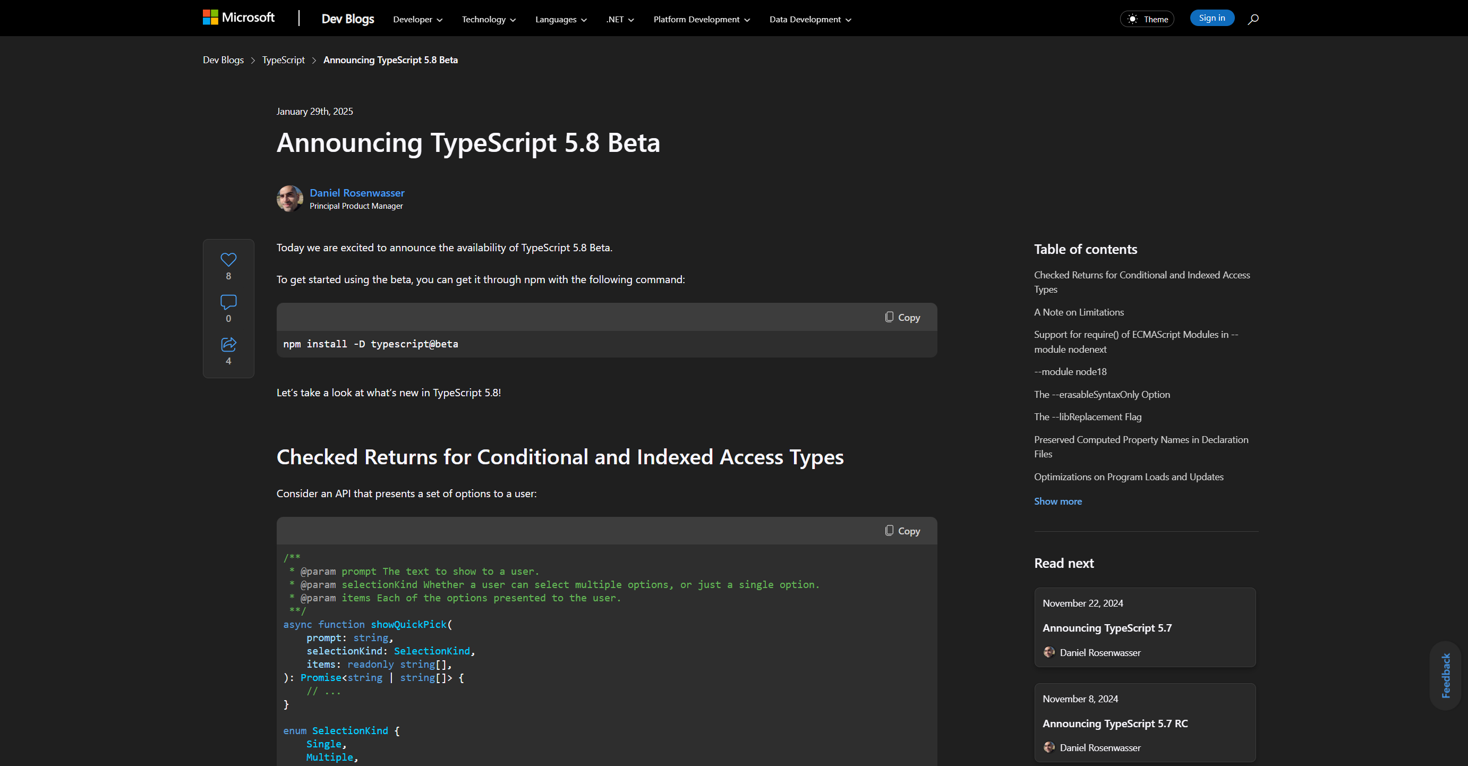Open TypeScript breadcrumb link
1468x766 pixels.
[x=283, y=60]
